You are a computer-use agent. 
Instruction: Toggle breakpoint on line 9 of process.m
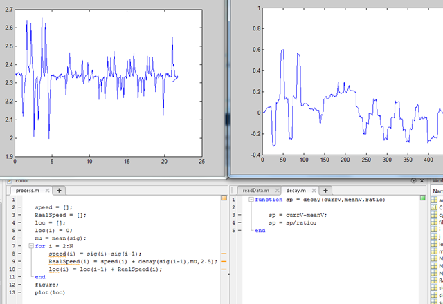pyautogui.click(x=19, y=261)
